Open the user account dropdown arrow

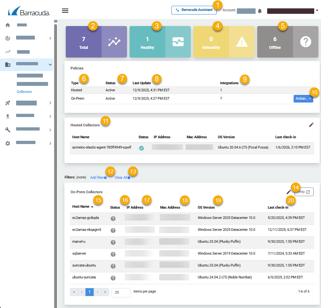point(317,11)
